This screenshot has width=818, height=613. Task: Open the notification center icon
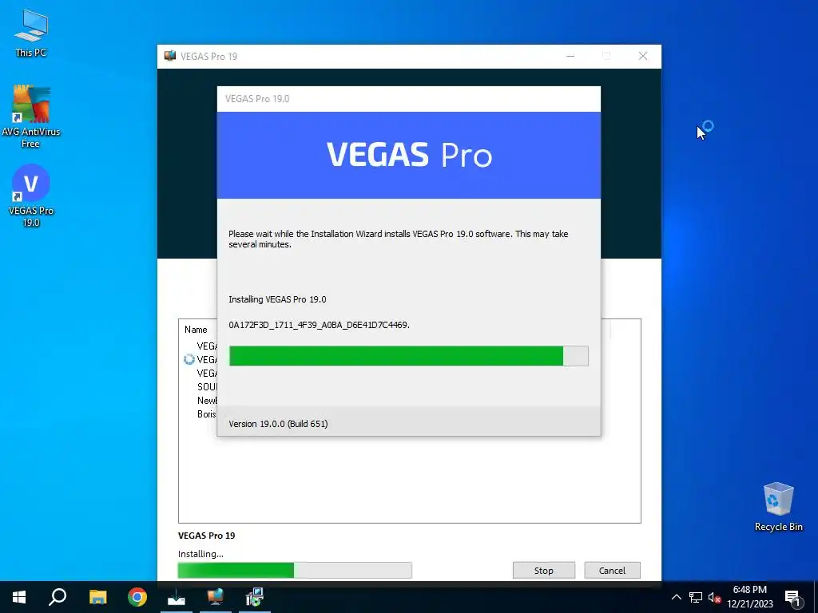point(792,598)
